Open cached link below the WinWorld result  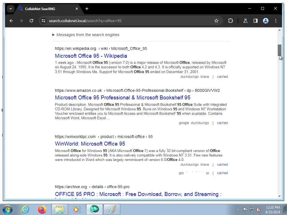click(222, 173)
